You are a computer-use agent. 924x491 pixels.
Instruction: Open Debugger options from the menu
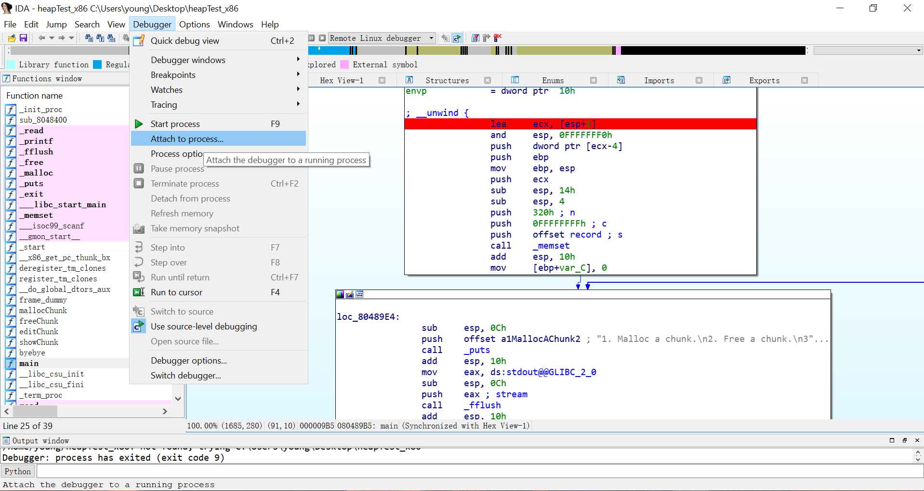click(189, 360)
